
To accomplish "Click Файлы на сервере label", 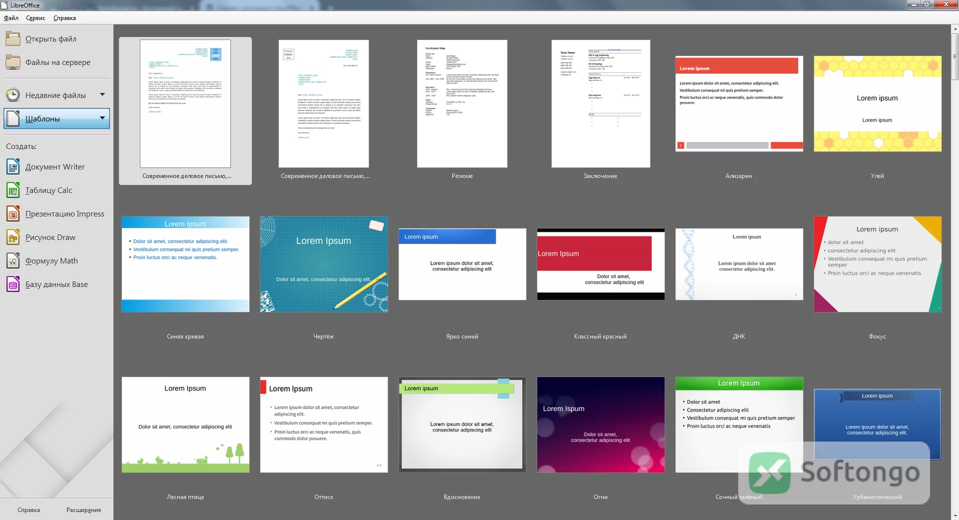I will tap(58, 62).
